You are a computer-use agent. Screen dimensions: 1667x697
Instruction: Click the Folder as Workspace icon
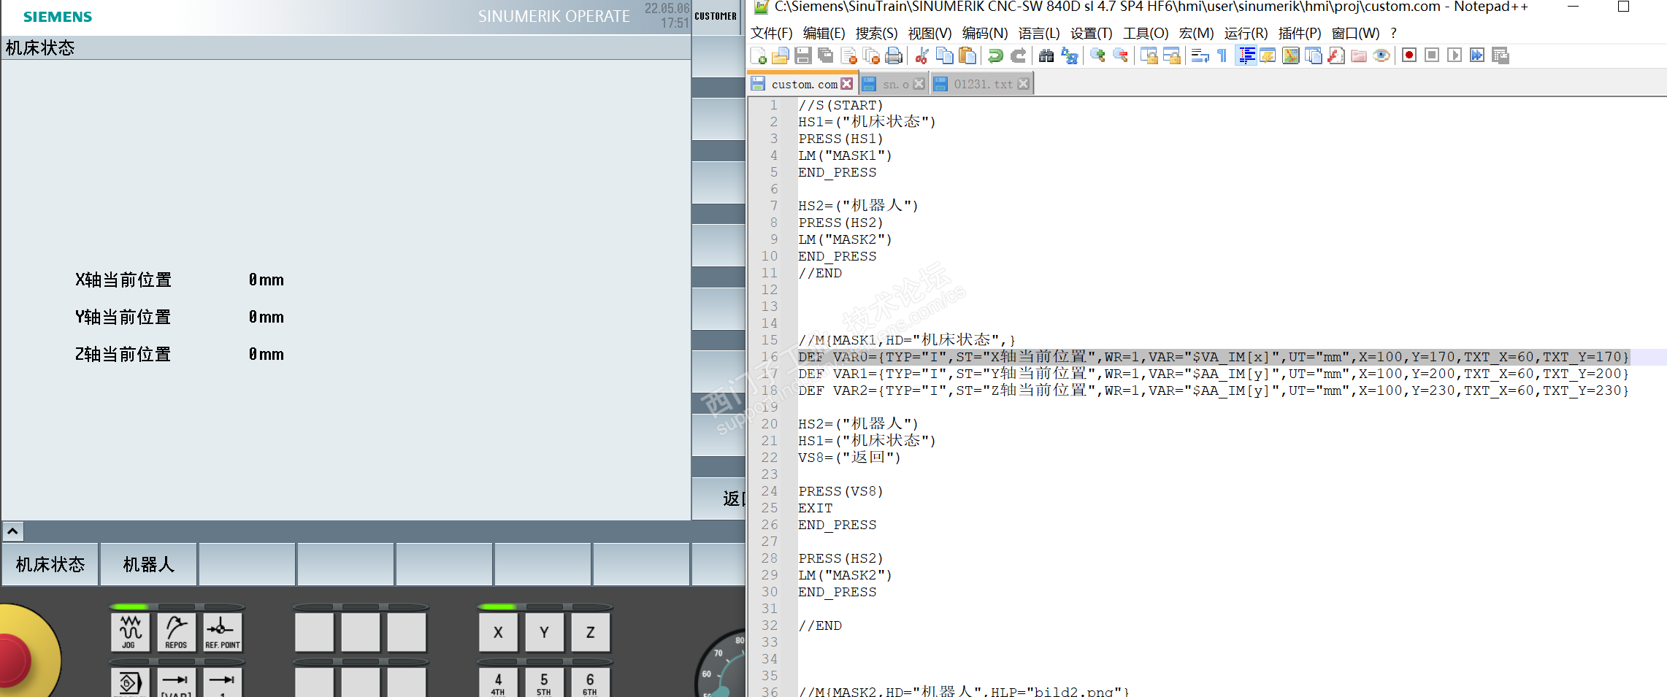point(1358,56)
